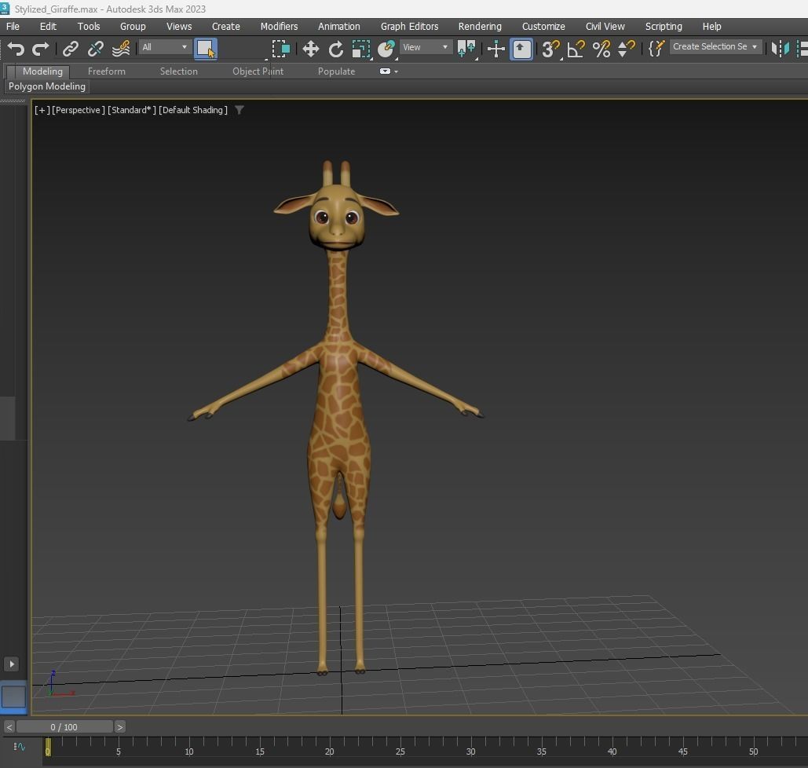Toggle the Angle Snap icon
This screenshot has width=808, height=768.
pos(576,49)
